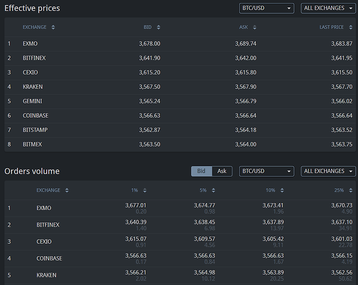Screen dimensions: 358x285
Task: Sort Orders volume Exchange column icon
Action: (67, 190)
